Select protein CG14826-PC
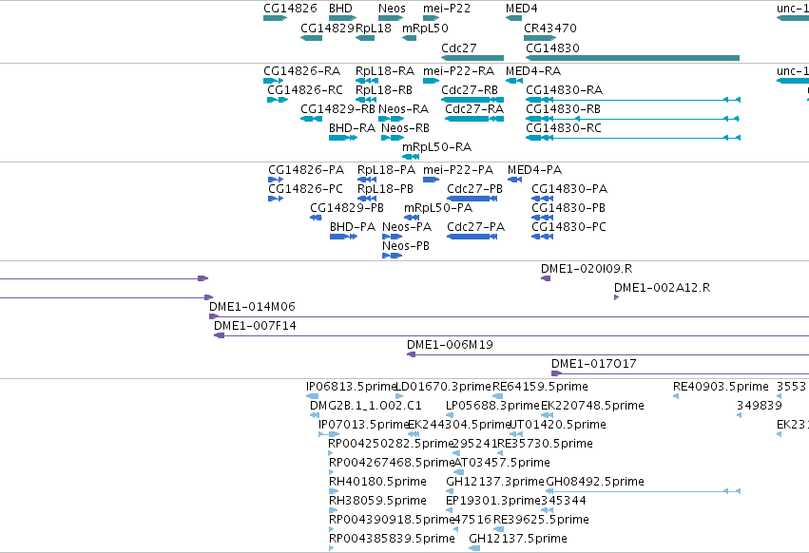The height and width of the screenshot is (553, 809). pyautogui.click(x=305, y=189)
